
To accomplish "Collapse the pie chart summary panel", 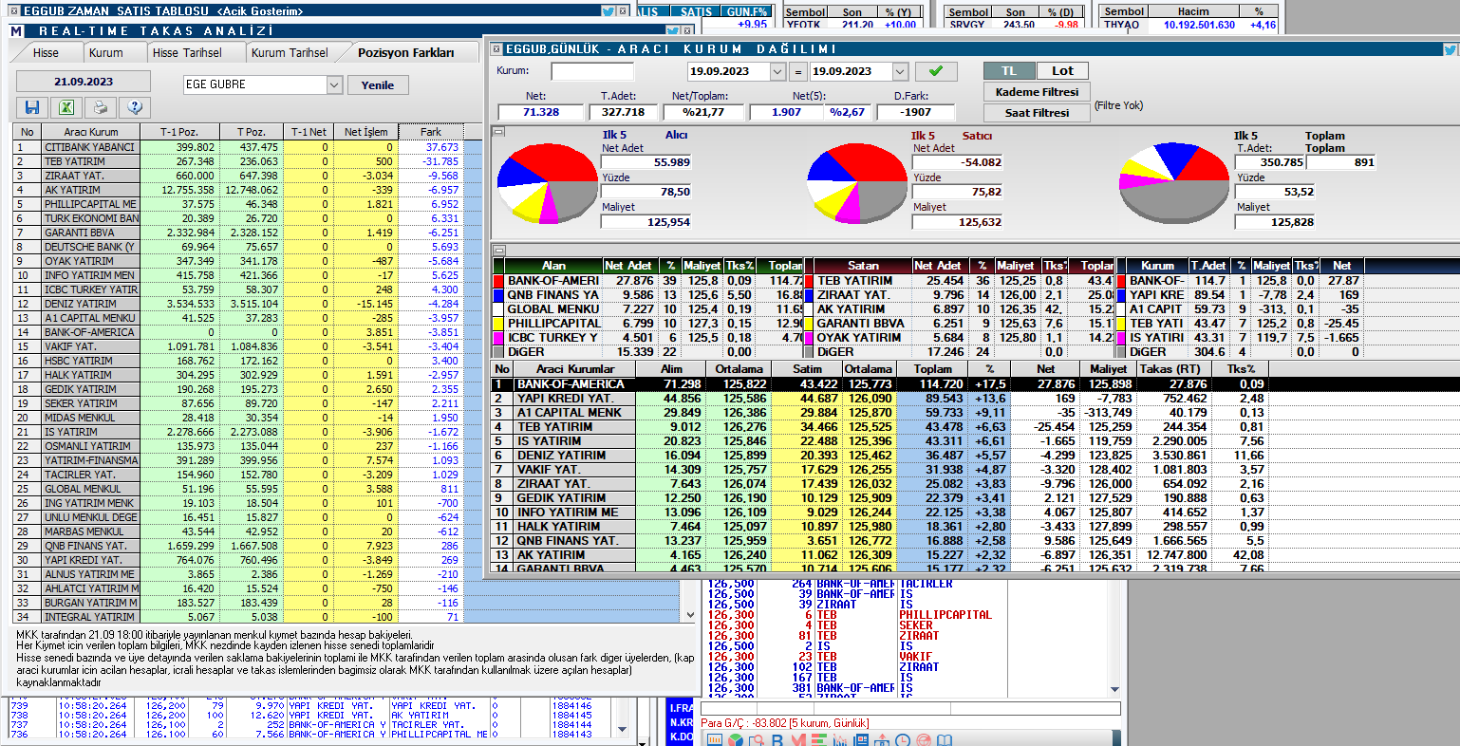I will (x=498, y=132).
